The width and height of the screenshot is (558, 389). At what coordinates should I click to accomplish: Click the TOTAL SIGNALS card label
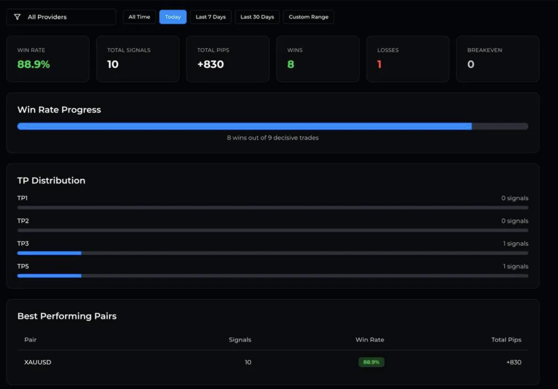[x=129, y=50]
